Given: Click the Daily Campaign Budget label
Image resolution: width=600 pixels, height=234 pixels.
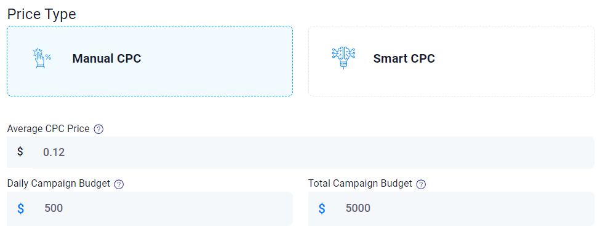Looking at the screenshot, I should pyautogui.click(x=58, y=184).
